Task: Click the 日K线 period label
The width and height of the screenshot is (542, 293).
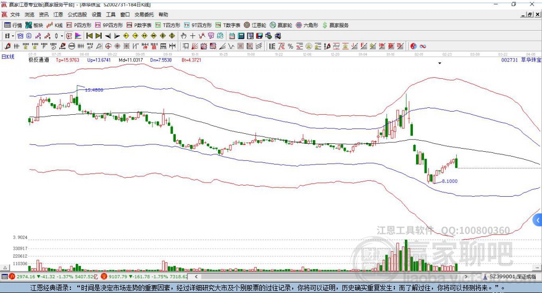Action: [x=8, y=57]
